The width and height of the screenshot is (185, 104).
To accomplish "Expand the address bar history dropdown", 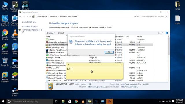I will (x=135, y=17).
